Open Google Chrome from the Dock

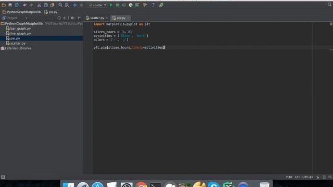pos(141,184)
